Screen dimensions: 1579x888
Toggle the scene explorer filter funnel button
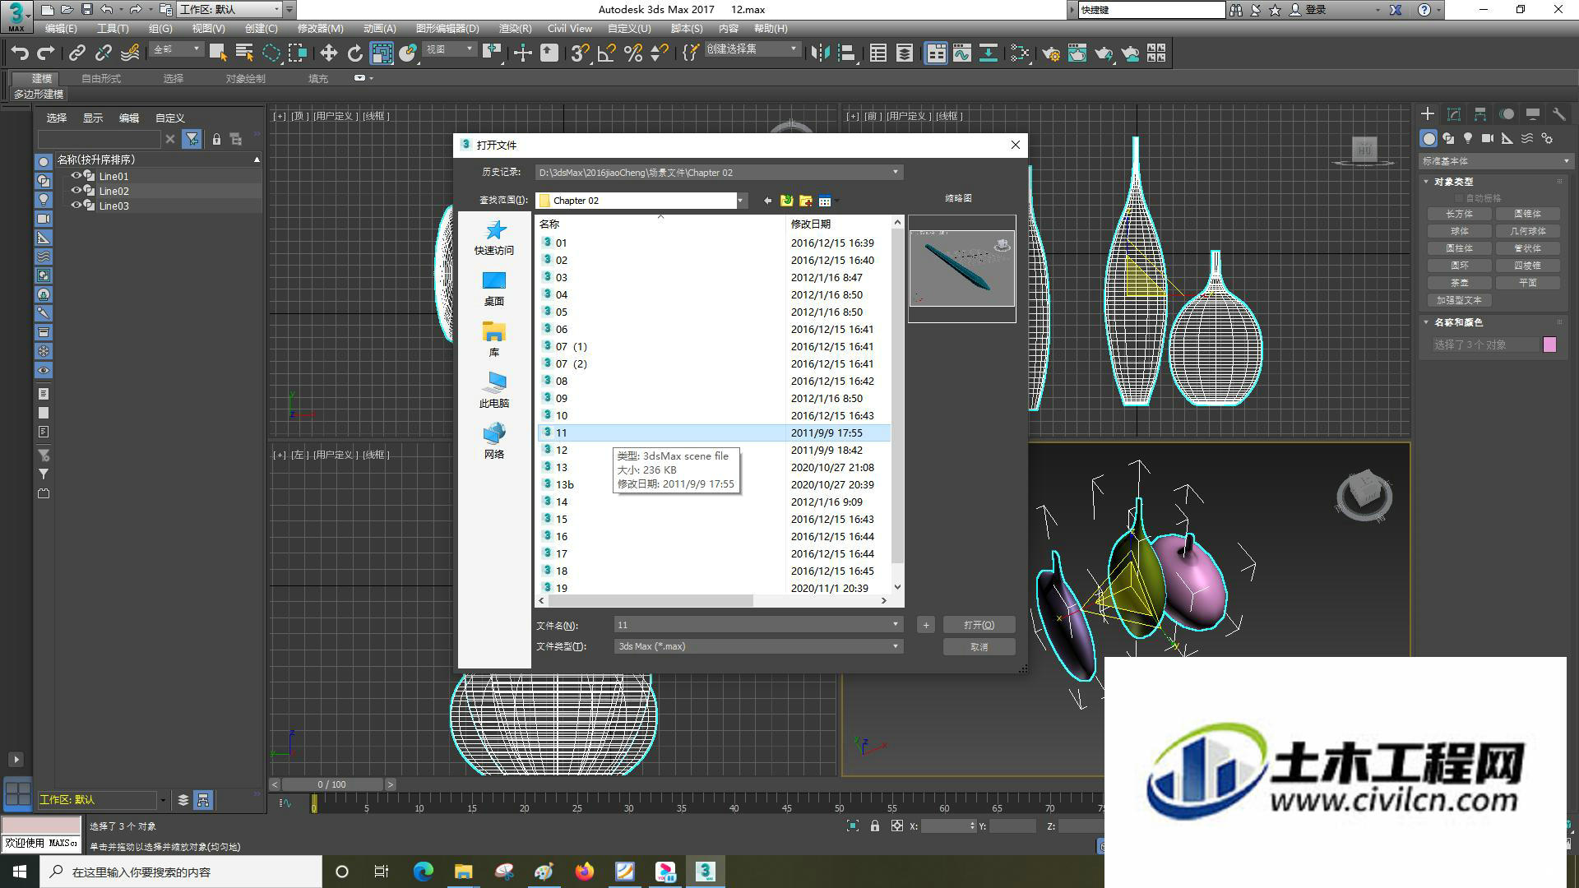click(192, 139)
